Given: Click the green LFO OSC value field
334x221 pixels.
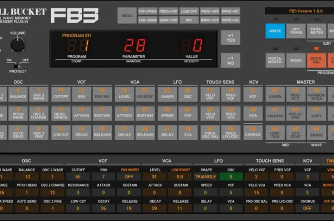Looking at the screenshot, I should [230, 177].
